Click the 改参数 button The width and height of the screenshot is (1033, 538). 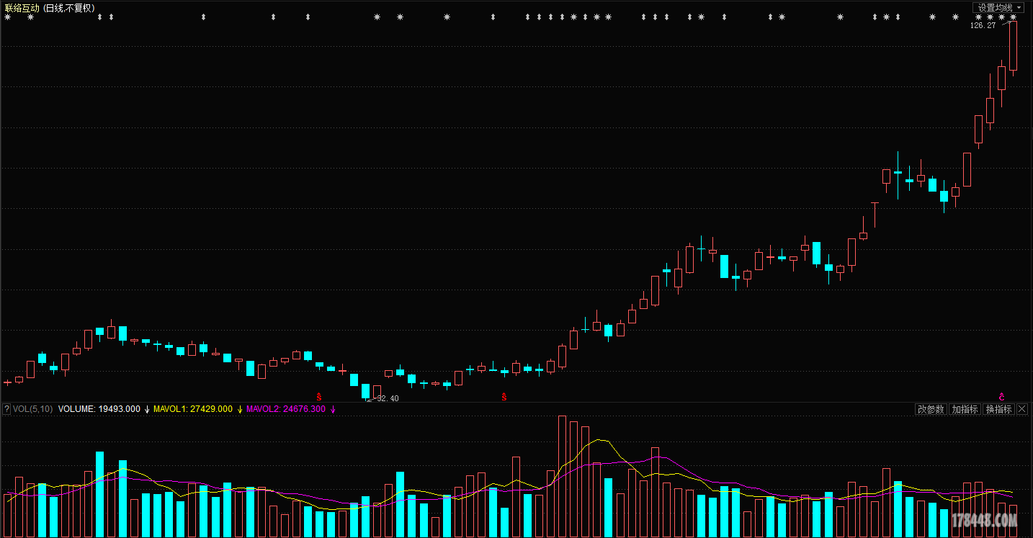click(x=930, y=409)
